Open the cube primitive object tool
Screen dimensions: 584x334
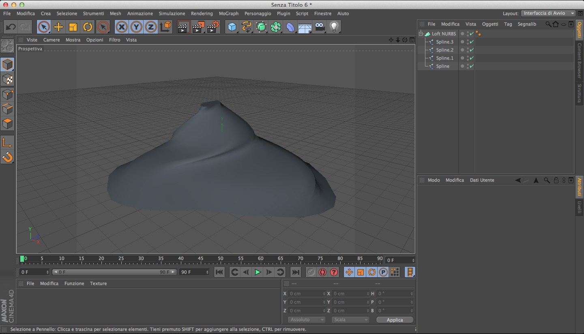232,27
